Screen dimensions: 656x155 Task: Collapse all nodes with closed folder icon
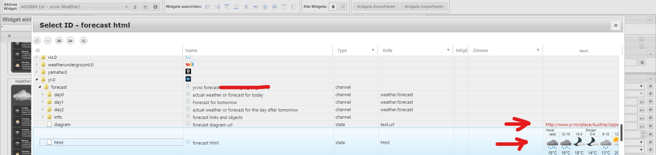pos(59,41)
